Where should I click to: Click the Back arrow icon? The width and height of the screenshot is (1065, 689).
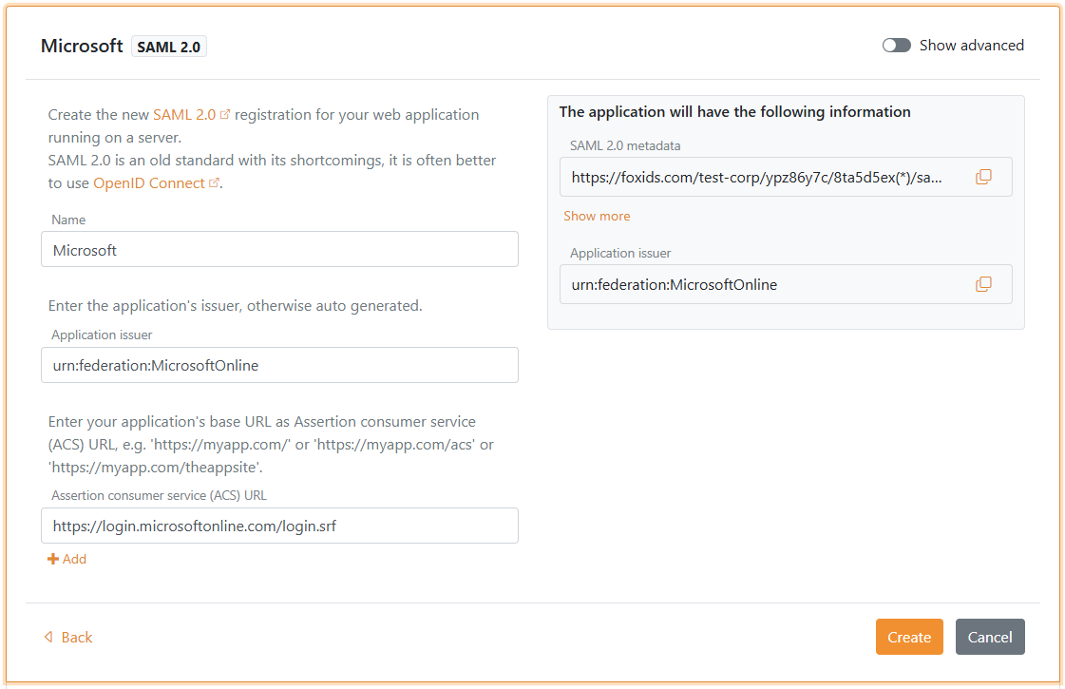coord(48,638)
